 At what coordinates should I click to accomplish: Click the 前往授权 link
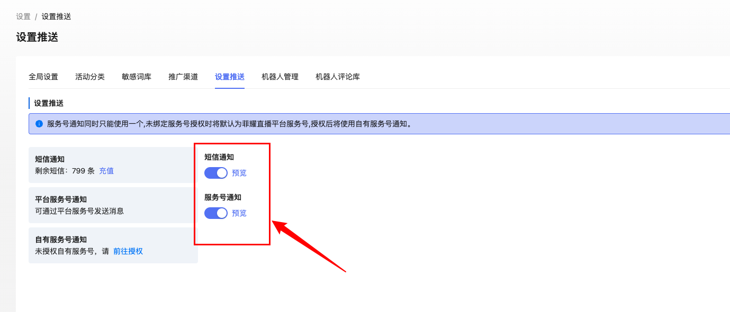coord(128,251)
